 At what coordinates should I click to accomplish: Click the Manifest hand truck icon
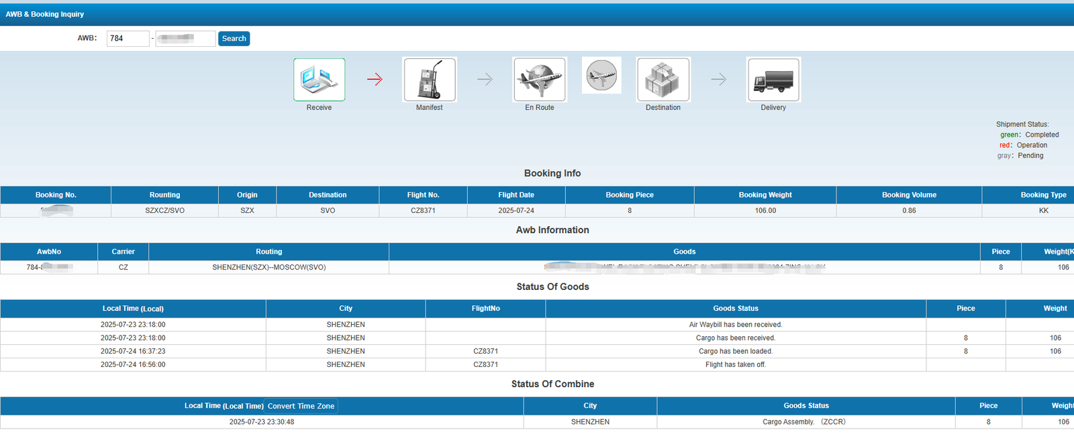pos(430,80)
